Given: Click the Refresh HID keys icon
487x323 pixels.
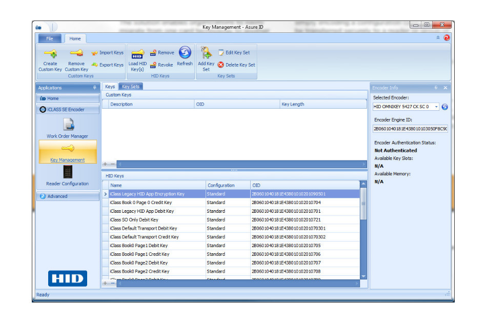Looking at the screenshot, I should pos(185,52).
